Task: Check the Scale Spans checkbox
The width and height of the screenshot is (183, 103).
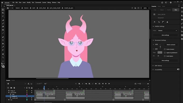Action: [165, 56]
